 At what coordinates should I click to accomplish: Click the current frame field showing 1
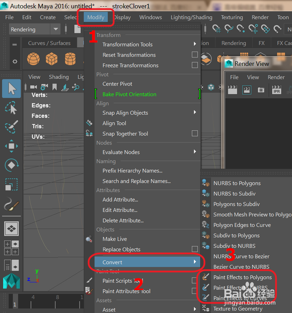coord(14,304)
